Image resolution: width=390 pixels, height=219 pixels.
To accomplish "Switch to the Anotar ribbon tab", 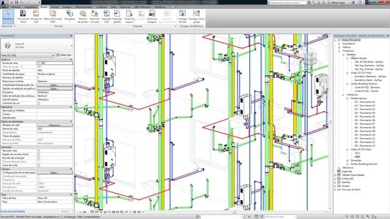I will click(55, 7).
